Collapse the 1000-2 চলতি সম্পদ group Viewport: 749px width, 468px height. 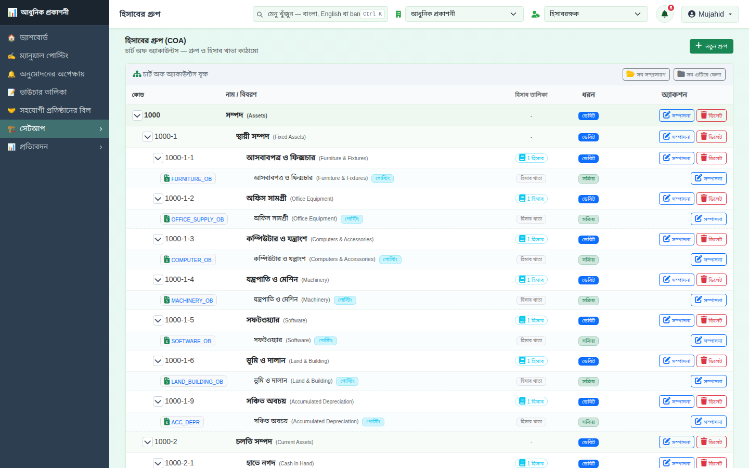147,442
